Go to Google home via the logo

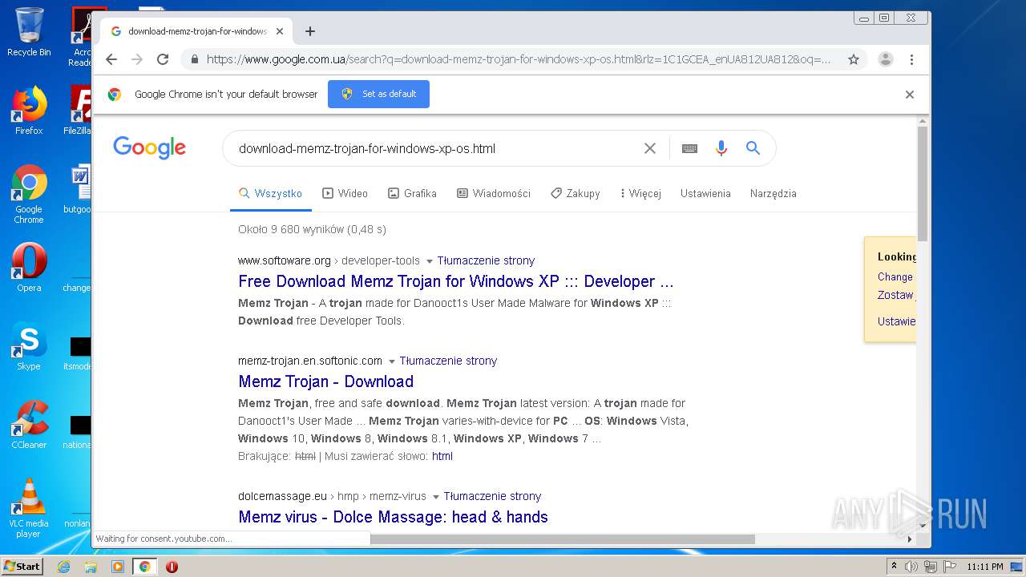[x=149, y=147]
